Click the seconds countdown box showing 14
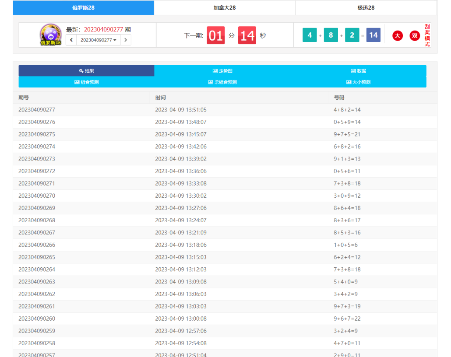 pos(247,35)
